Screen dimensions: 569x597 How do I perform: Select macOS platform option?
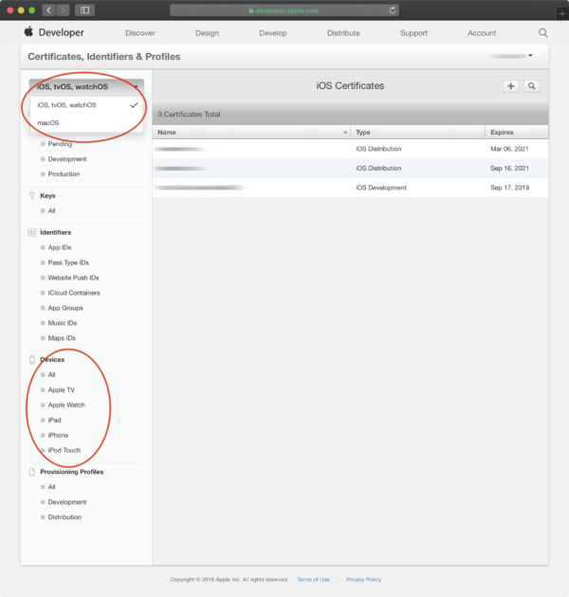point(86,123)
